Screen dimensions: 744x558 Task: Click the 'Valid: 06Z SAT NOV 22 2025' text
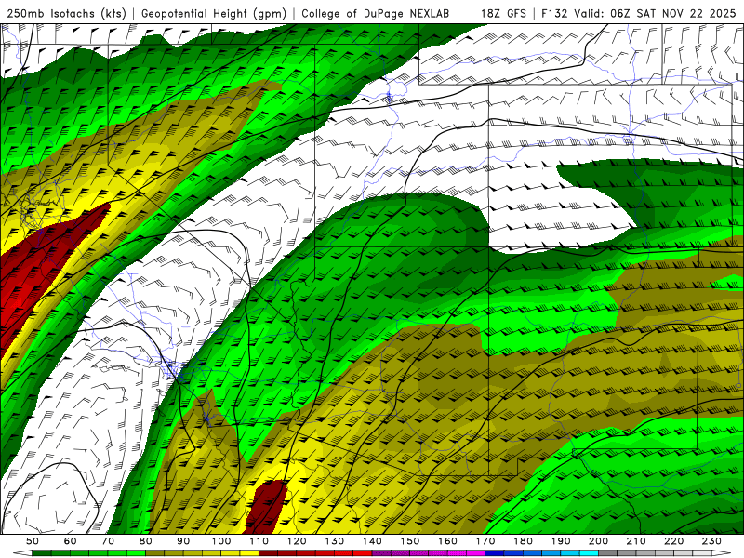tap(655, 13)
